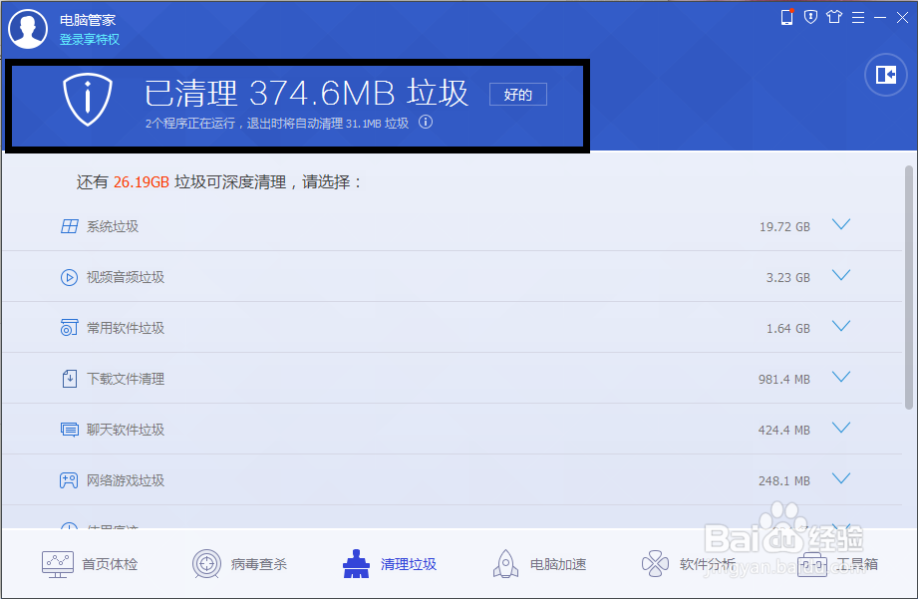Expand the 常用软件垃圾 row chevron

(x=841, y=326)
